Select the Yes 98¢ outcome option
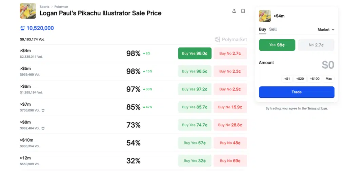Viewport: 347px width, 171px height. point(277,45)
